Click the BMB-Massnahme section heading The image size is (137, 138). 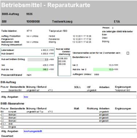[12, 103]
